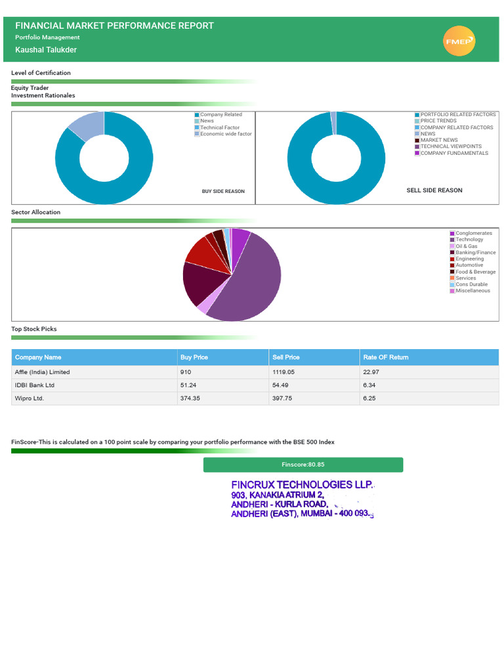
Task: Click the rate of return 22.97
Action: click(371, 373)
